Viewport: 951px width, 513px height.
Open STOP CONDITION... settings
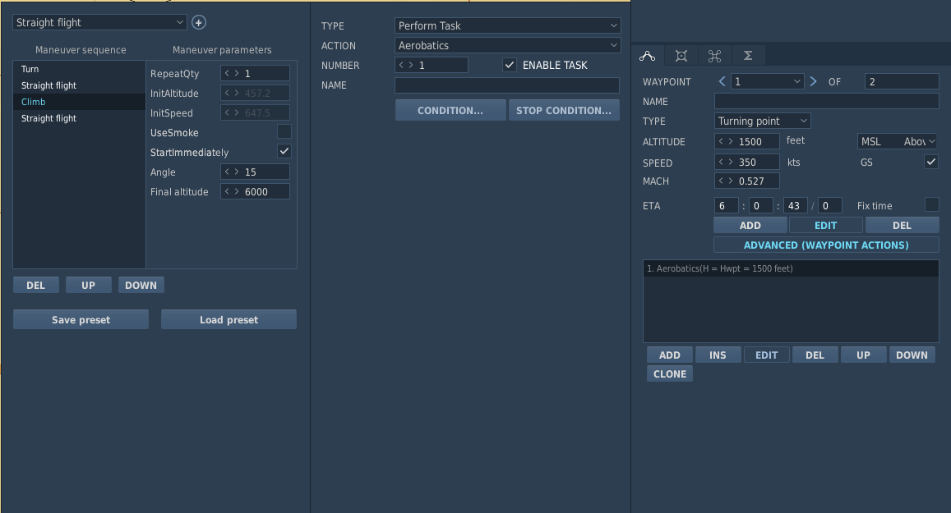point(564,110)
